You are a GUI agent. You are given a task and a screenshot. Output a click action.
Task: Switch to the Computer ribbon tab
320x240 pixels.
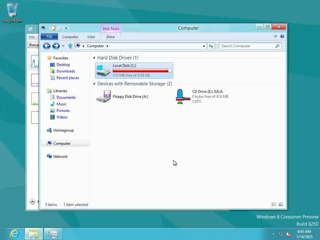70,37
